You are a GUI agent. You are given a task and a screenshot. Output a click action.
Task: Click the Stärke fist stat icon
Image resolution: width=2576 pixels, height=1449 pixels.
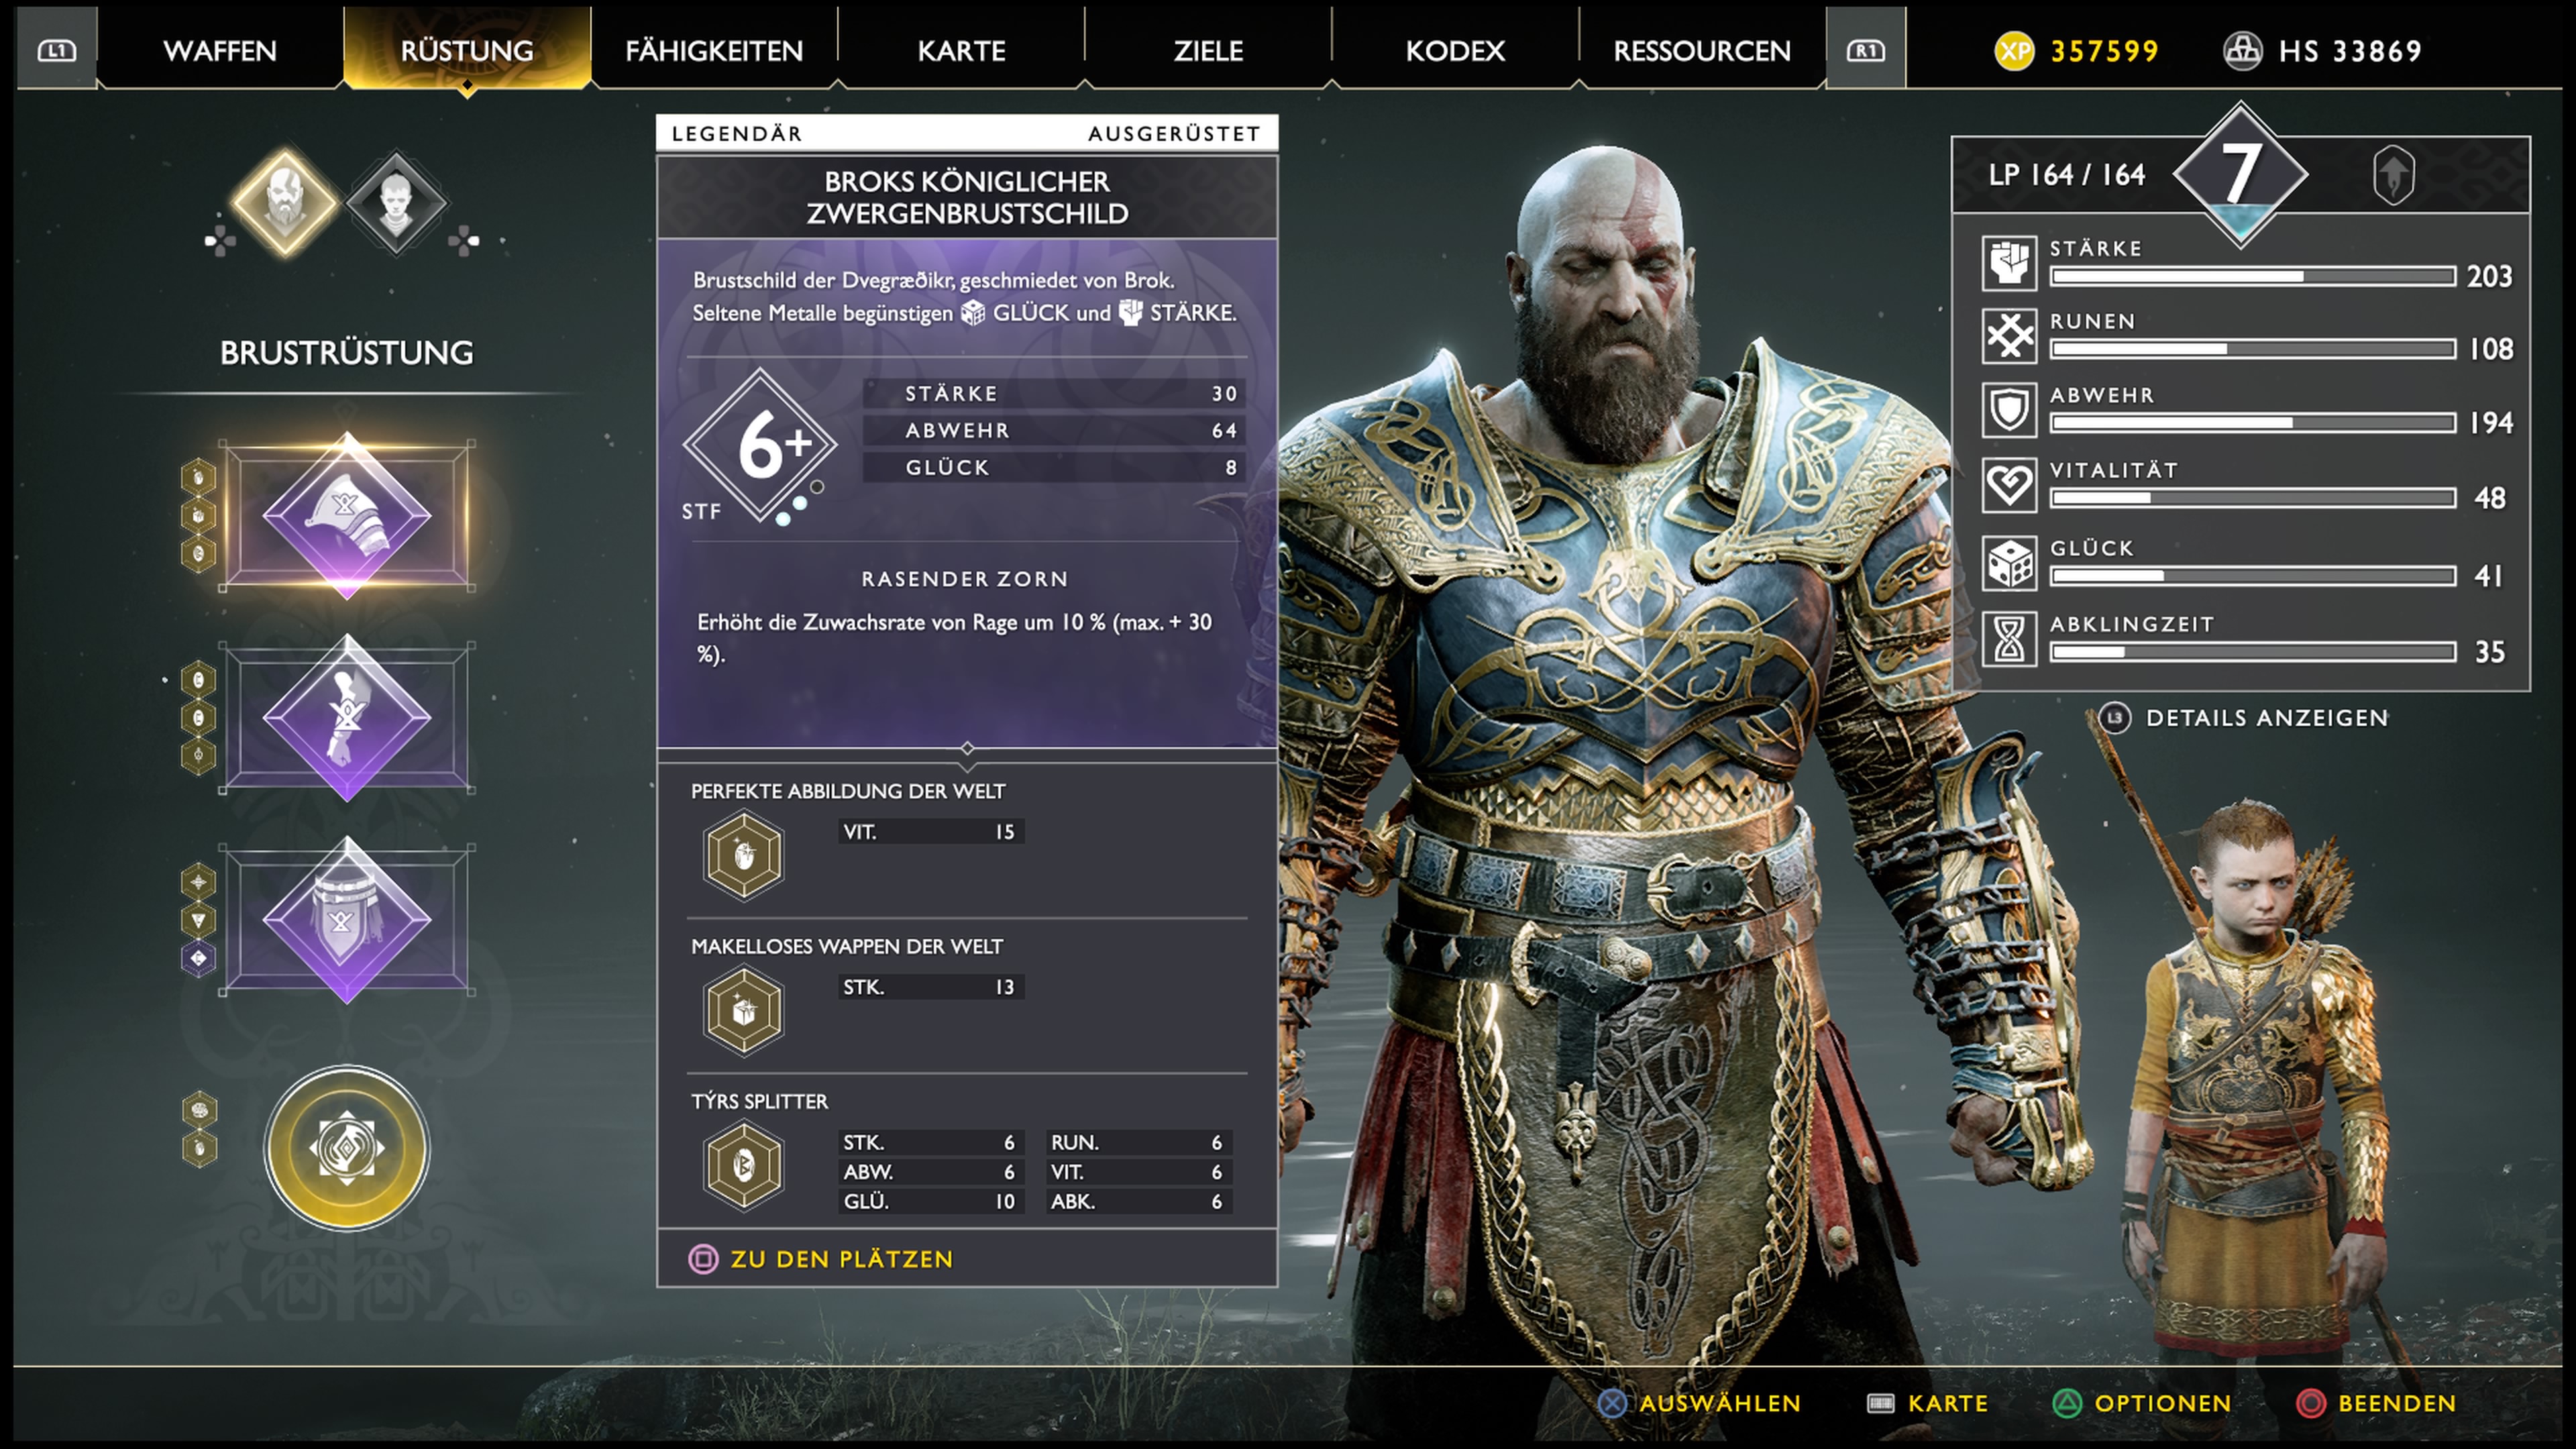(x=2009, y=263)
